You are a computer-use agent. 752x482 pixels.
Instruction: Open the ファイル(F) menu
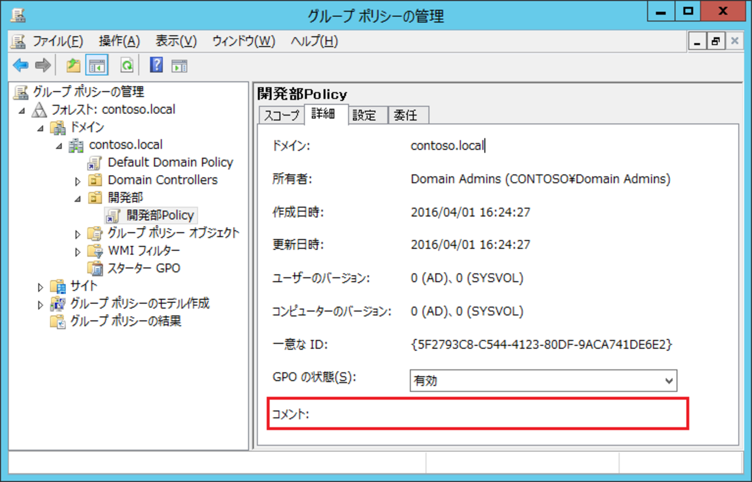click(x=58, y=41)
